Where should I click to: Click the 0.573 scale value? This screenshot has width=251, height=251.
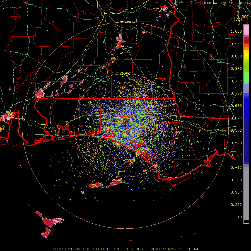point(236,131)
